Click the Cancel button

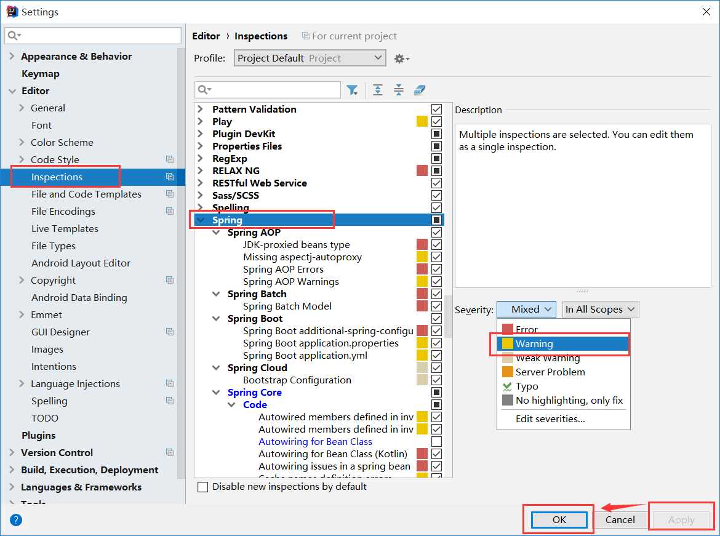pyautogui.click(x=620, y=520)
